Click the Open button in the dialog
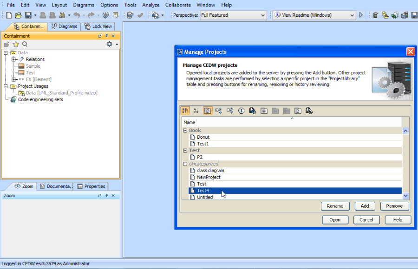Viewport: 418px width, 269px height. click(x=335, y=220)
